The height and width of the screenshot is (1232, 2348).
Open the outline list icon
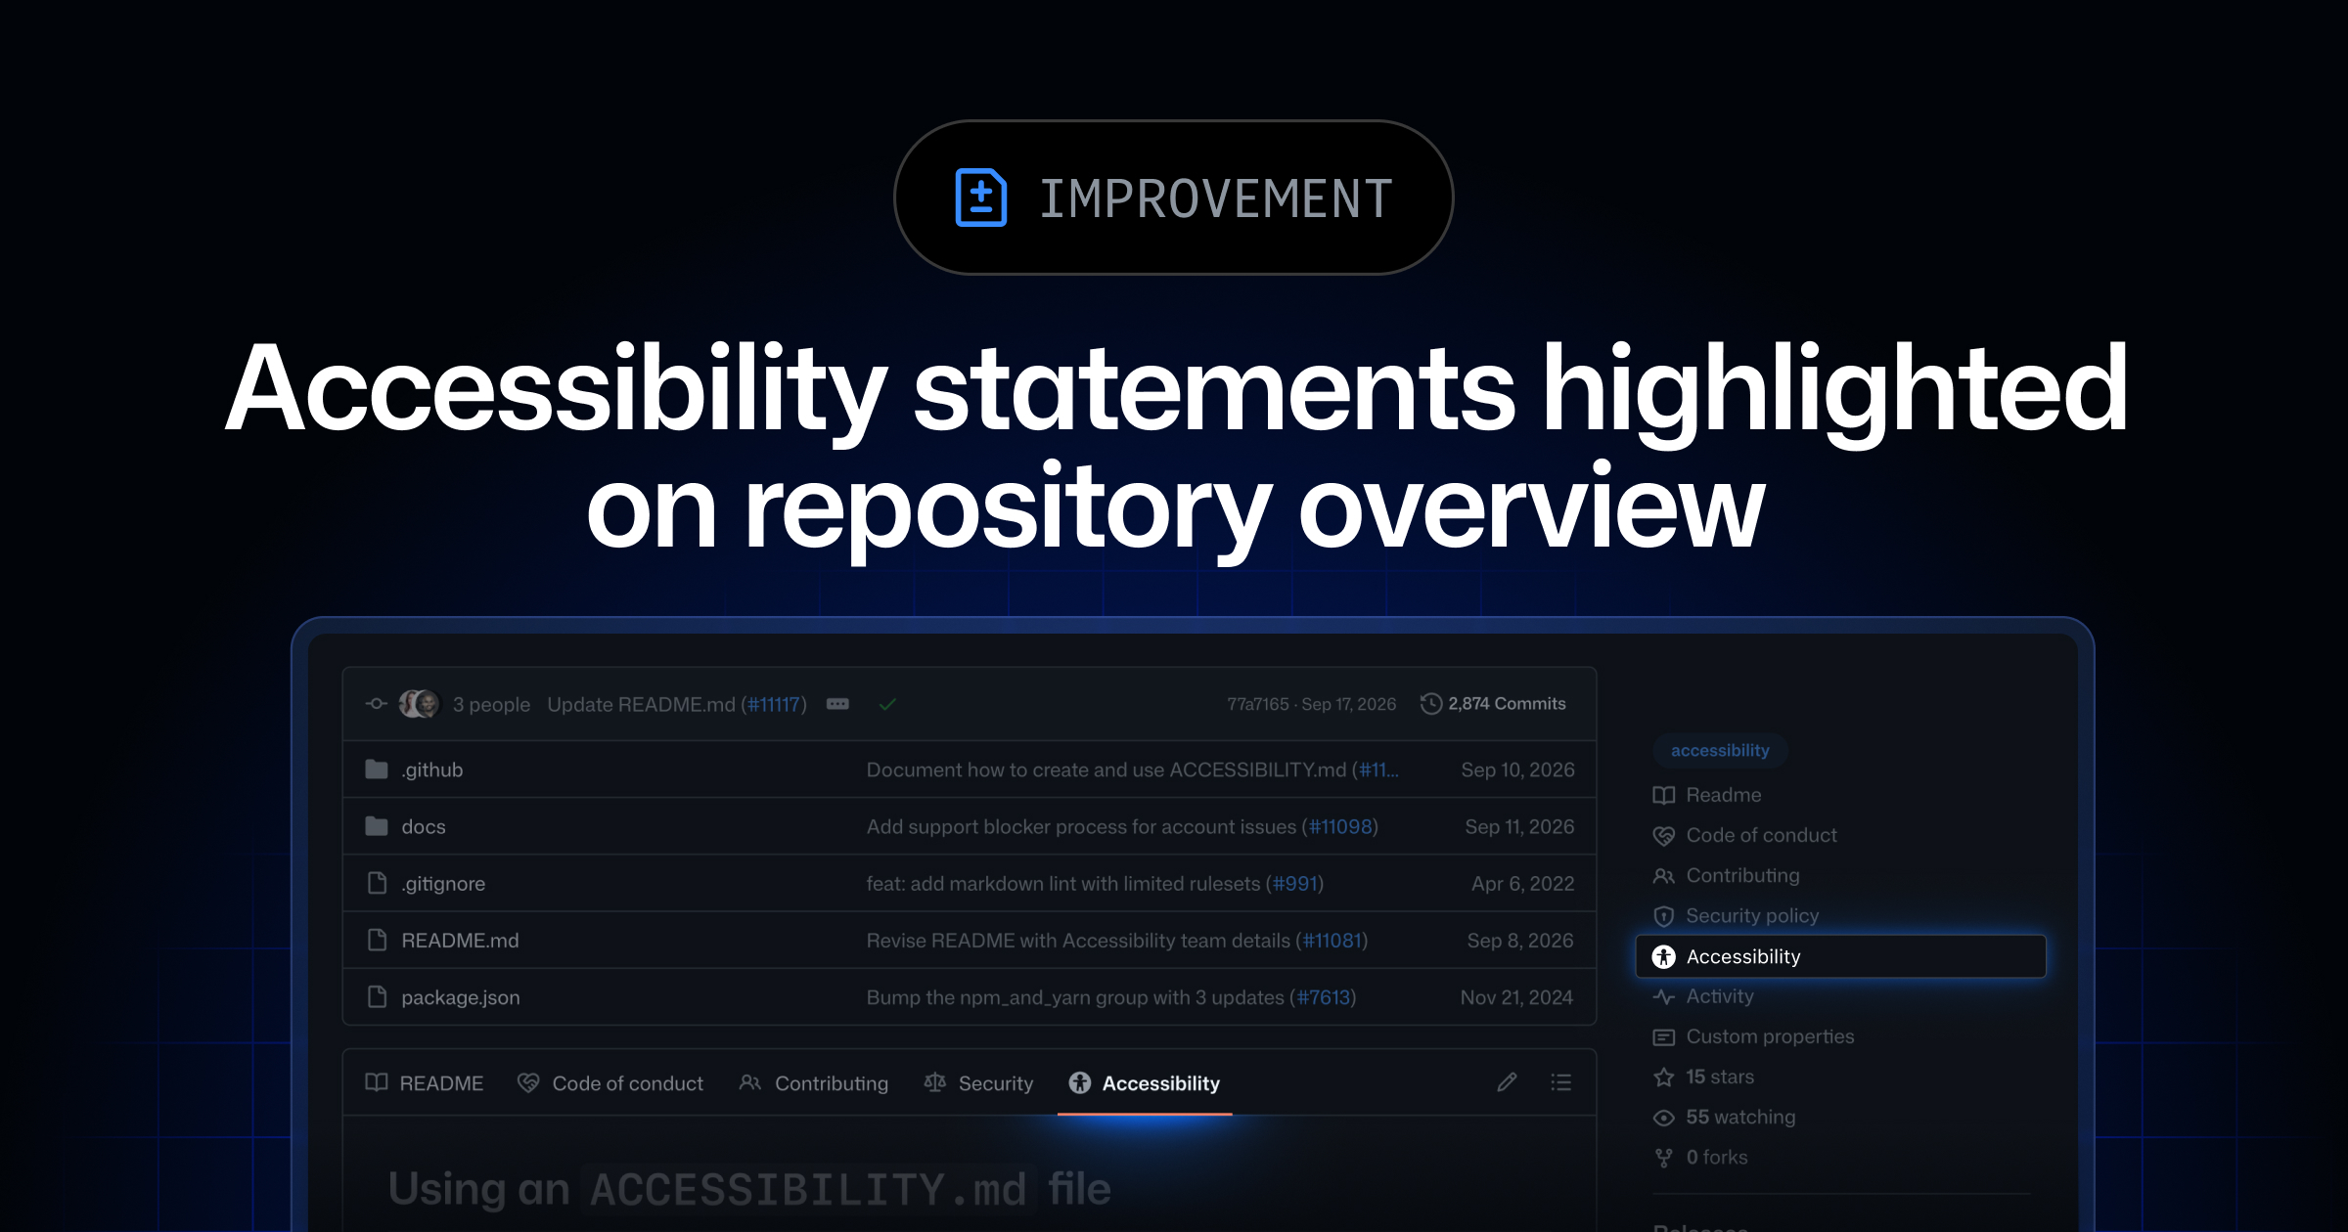pos(1560,1081)
